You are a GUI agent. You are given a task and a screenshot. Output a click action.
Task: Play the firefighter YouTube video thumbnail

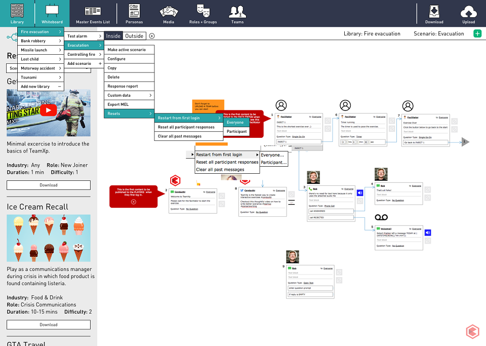coord(49,110)
